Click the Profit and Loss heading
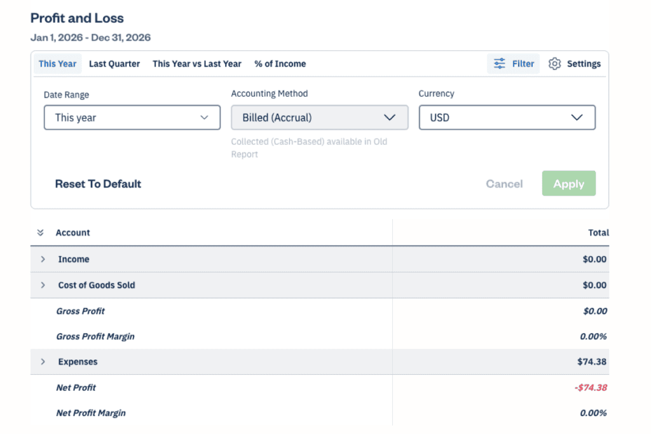 pyautogui.click(x=77, y=18)
